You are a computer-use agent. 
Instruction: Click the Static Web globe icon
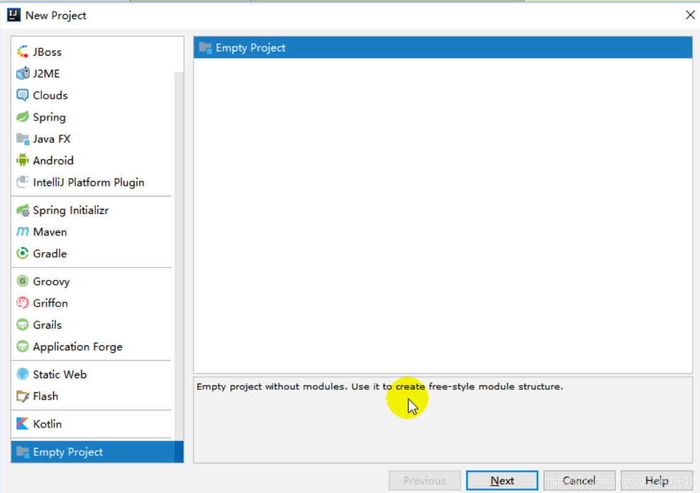coord(22,374)
